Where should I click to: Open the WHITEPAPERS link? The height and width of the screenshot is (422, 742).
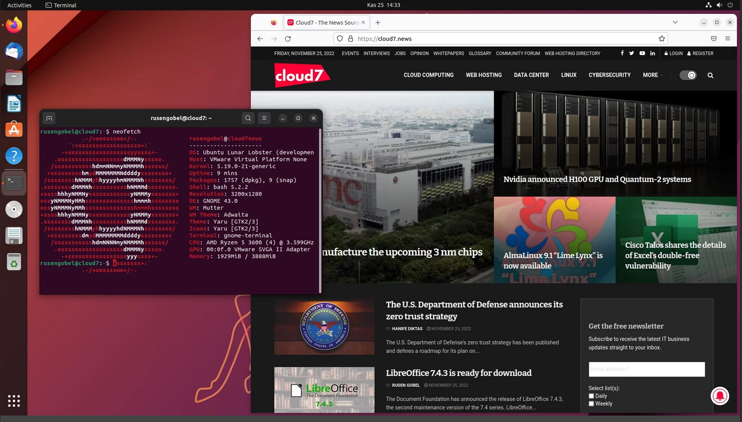coord(449,53)
